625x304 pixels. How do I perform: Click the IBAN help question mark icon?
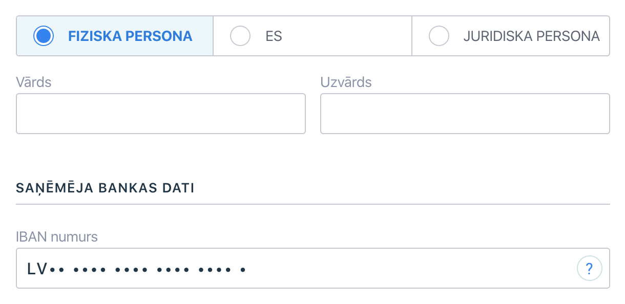point(589,268)
